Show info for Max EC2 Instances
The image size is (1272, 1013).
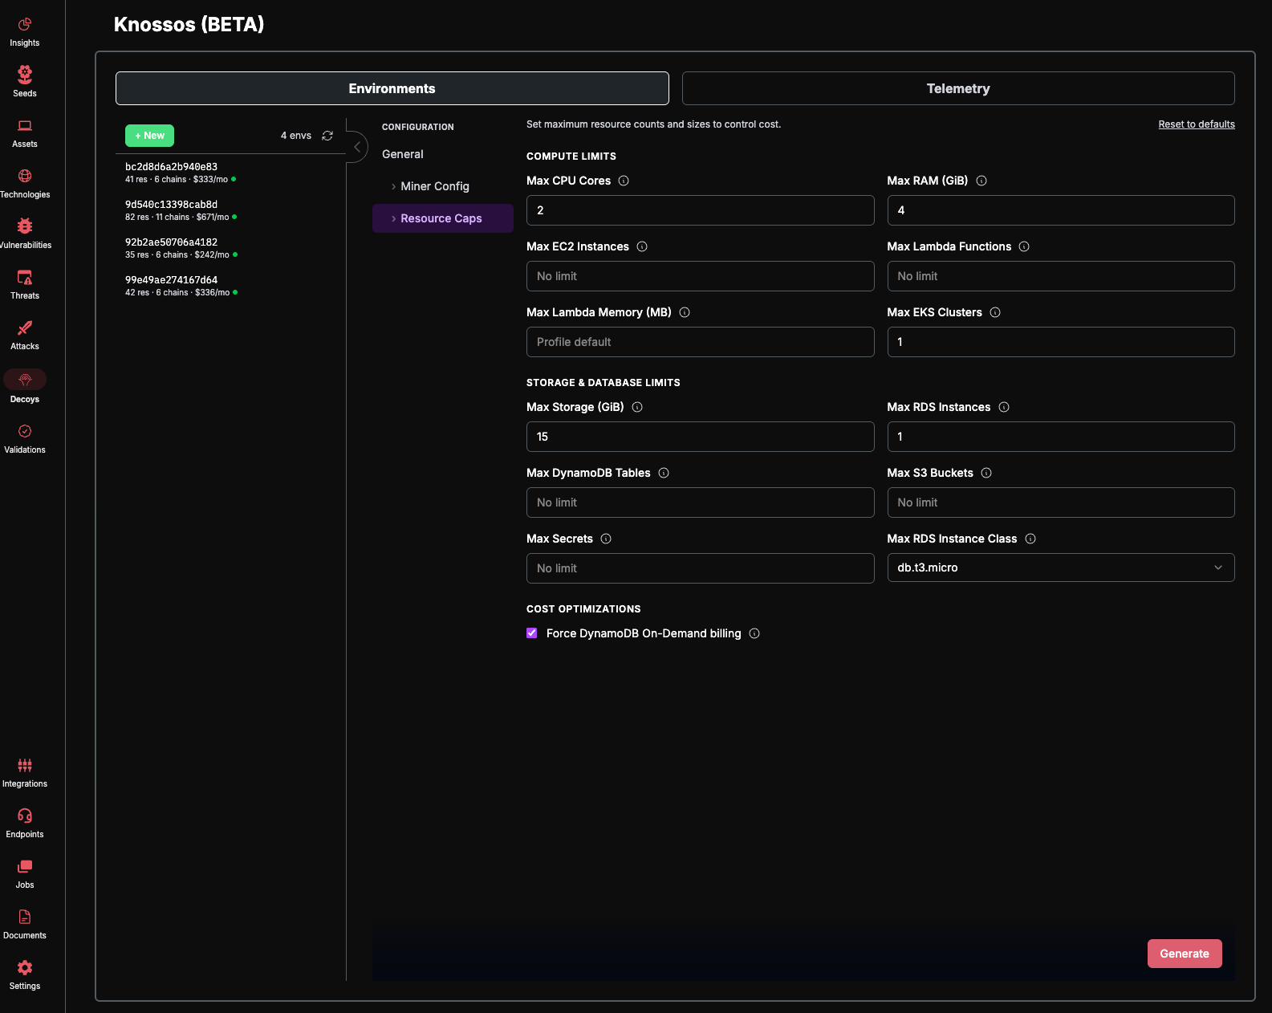642,246
